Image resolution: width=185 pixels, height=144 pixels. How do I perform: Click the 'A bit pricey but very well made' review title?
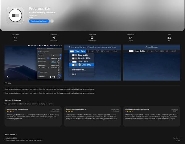tap(17, 109)
